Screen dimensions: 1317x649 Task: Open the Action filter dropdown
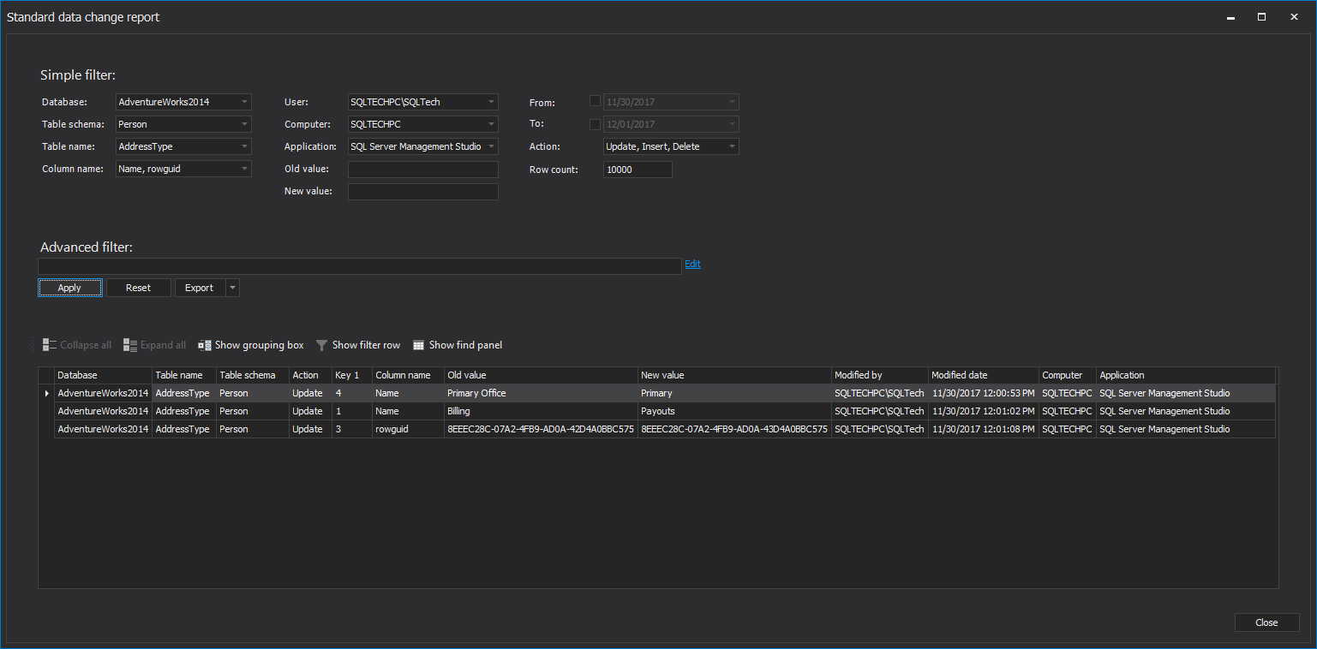pos(731,146)
